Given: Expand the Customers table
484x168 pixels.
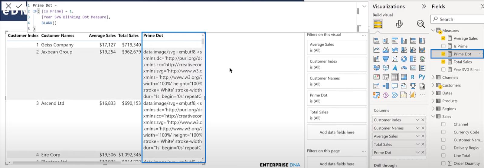Looking at the screenshot, I should [x=433, y=85].
